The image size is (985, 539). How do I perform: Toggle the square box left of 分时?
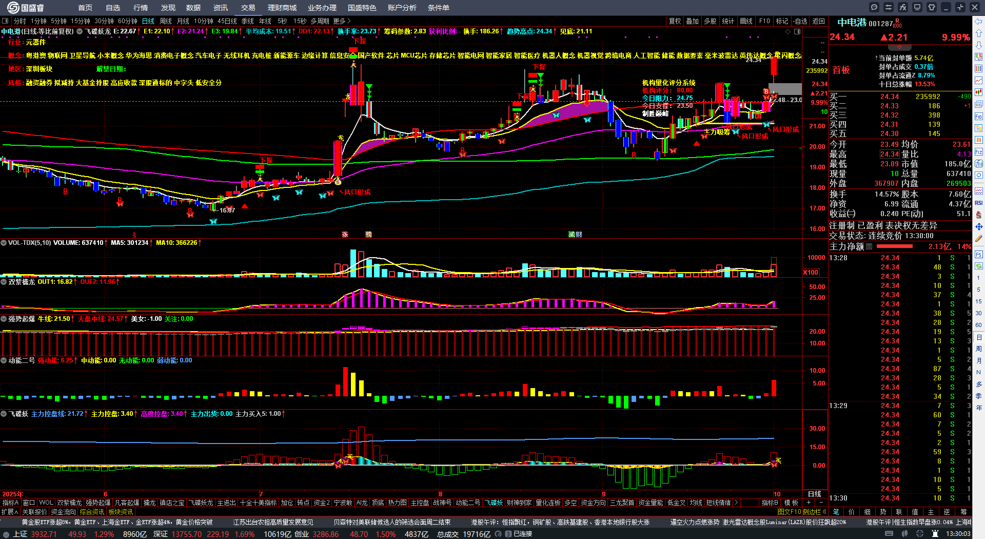coord(5,21)
